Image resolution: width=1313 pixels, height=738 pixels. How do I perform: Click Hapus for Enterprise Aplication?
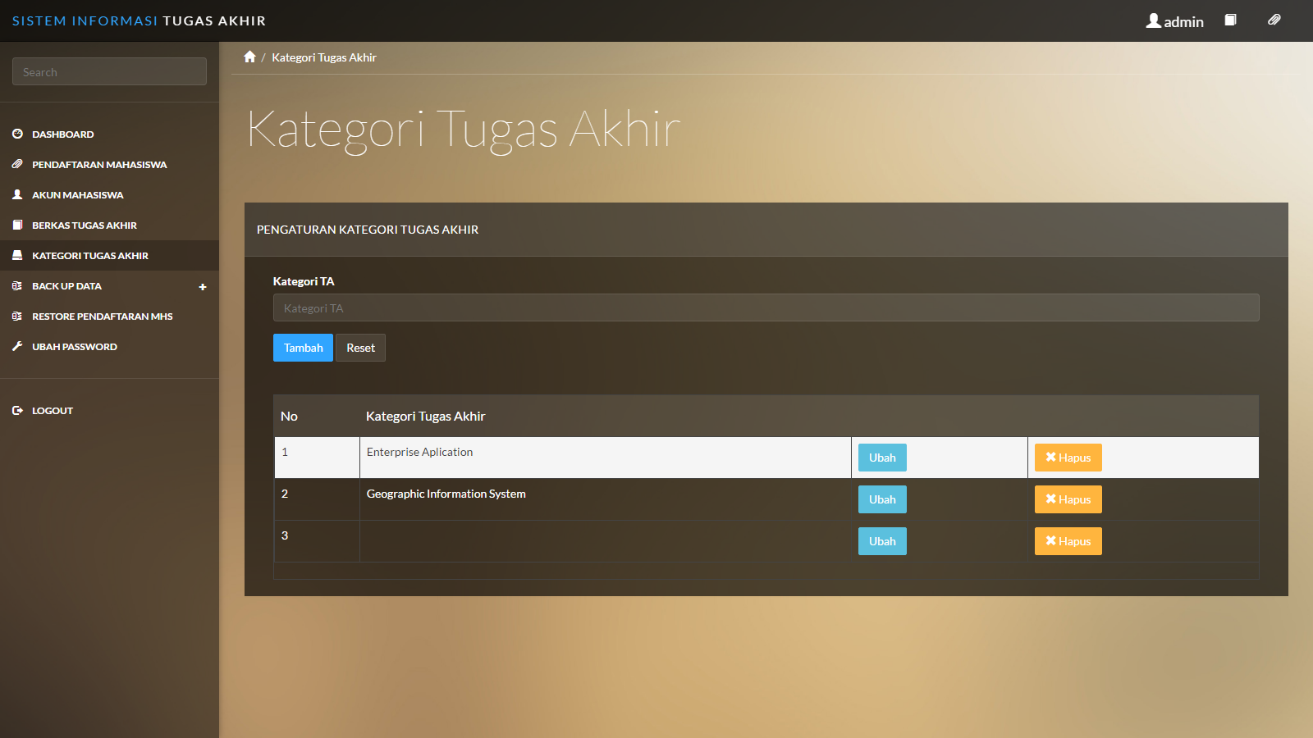coord(1068,458)
